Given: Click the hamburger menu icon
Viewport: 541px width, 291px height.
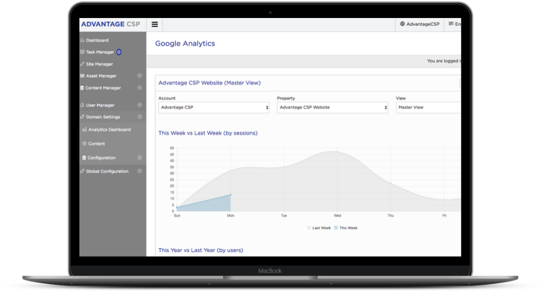Looking at the screenshot, I should [x=154, y=24].
